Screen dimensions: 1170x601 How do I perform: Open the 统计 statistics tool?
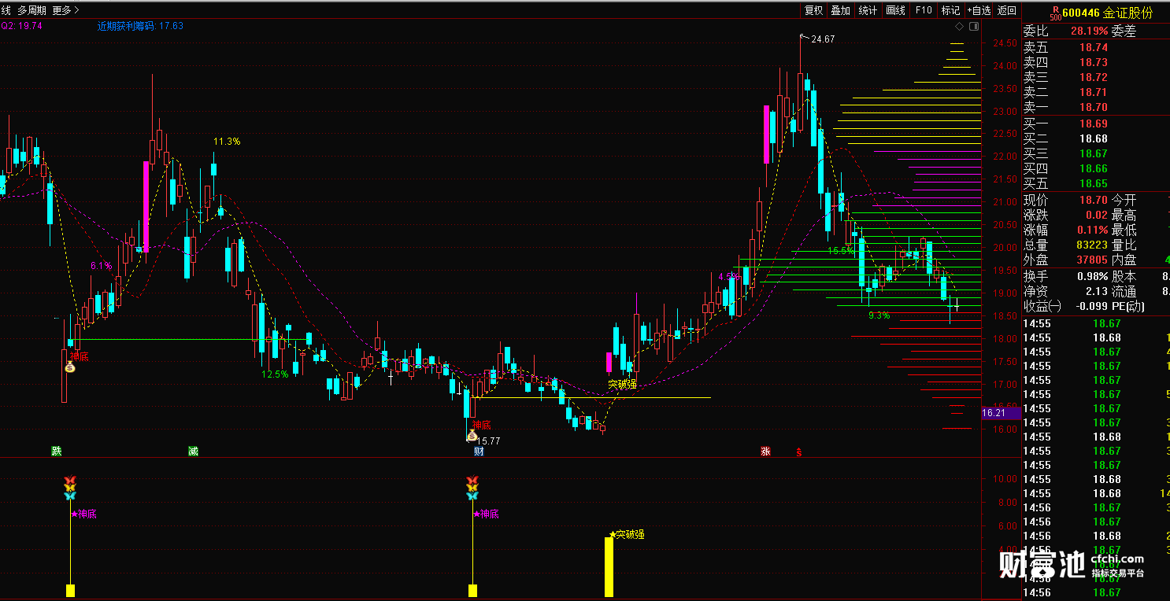click(868, 10)
